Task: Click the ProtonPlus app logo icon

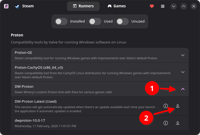Action: [x=6, y=6]
